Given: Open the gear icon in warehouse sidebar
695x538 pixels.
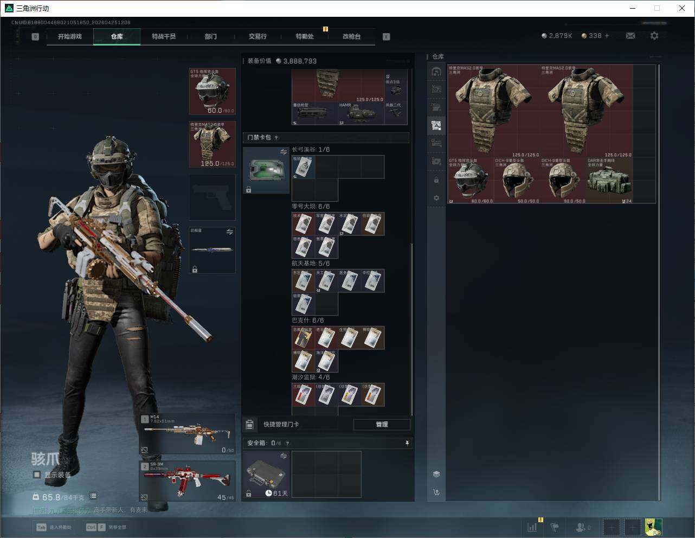Looking at the screenshot, I should tap(436, 198).
